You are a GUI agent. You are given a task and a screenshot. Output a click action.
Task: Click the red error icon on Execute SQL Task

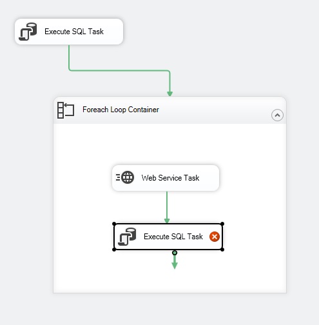[215, 237]
